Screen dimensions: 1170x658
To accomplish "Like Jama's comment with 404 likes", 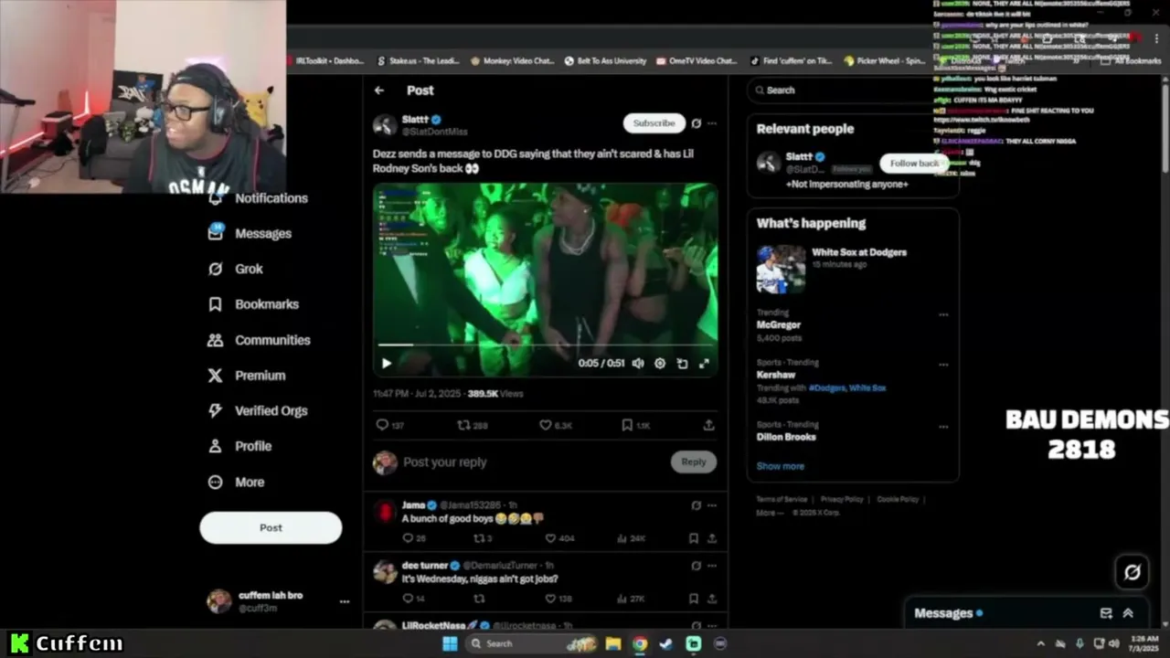I will tap(559, 539).
